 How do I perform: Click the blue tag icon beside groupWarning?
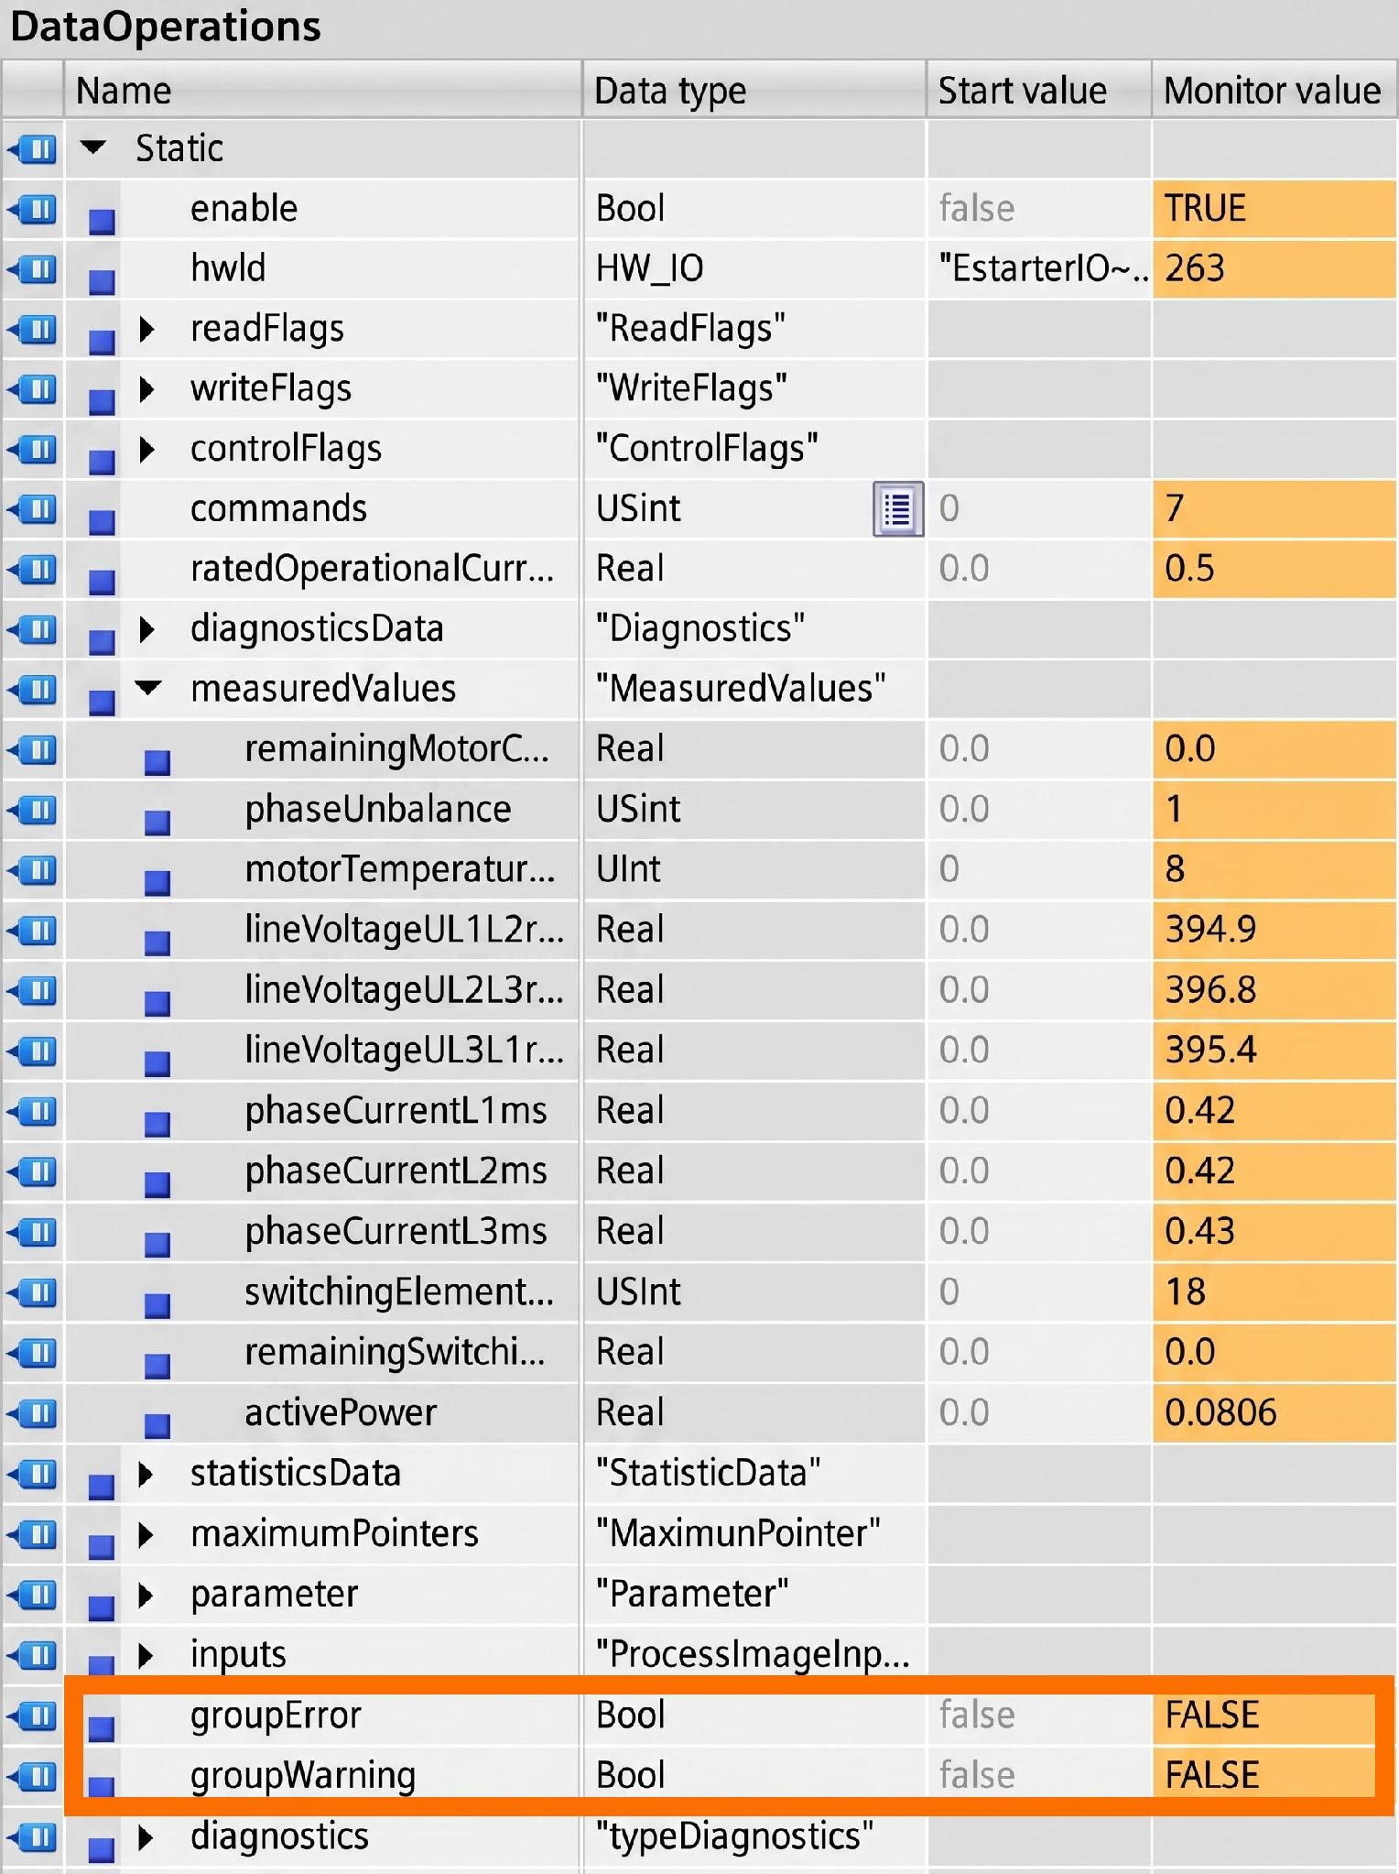(102, 1786)
